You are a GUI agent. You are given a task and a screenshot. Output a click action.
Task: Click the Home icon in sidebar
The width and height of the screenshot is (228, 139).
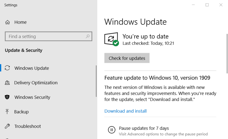(8, 22)
